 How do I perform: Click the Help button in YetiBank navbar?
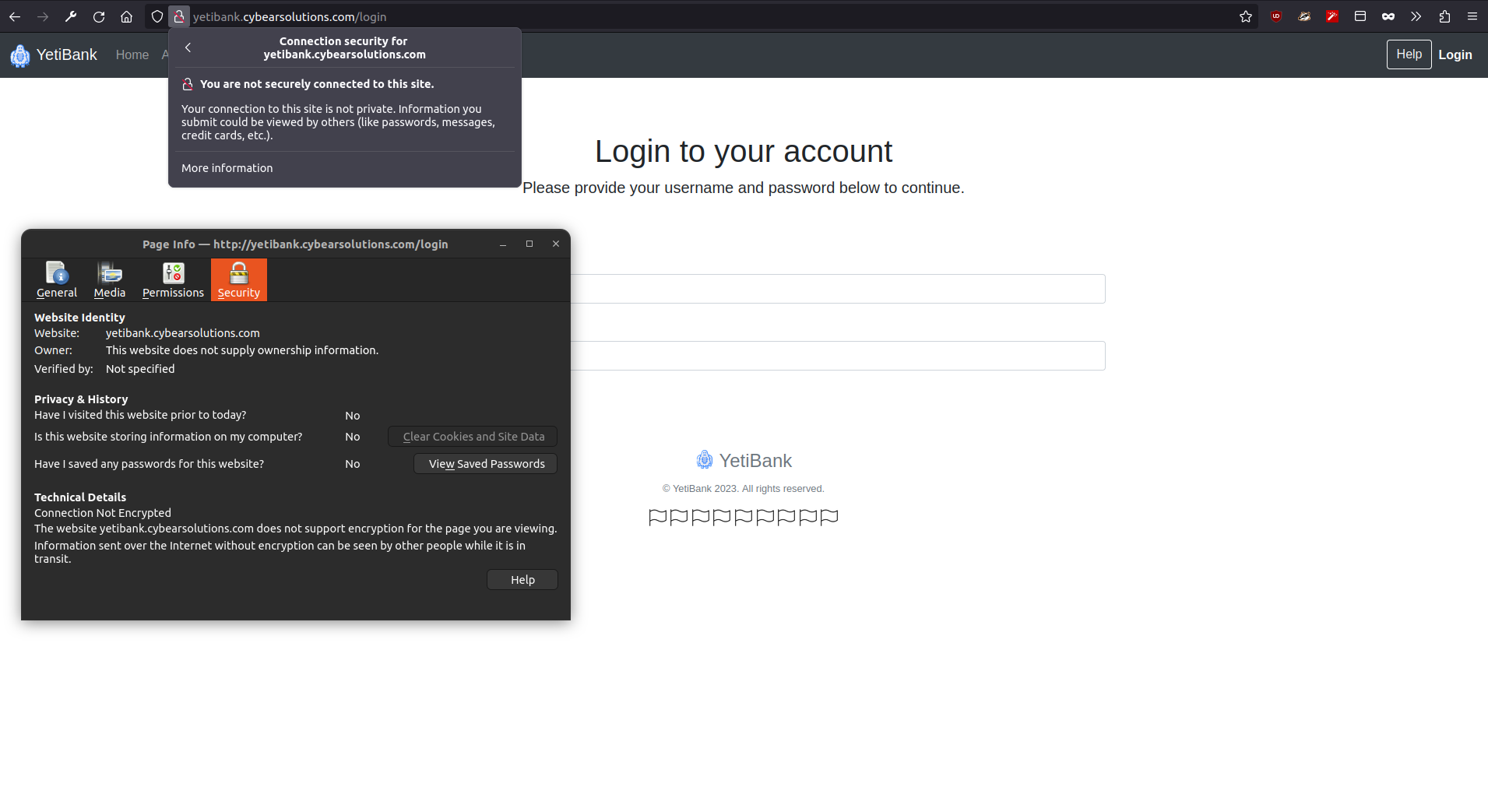click(1409, 54)
